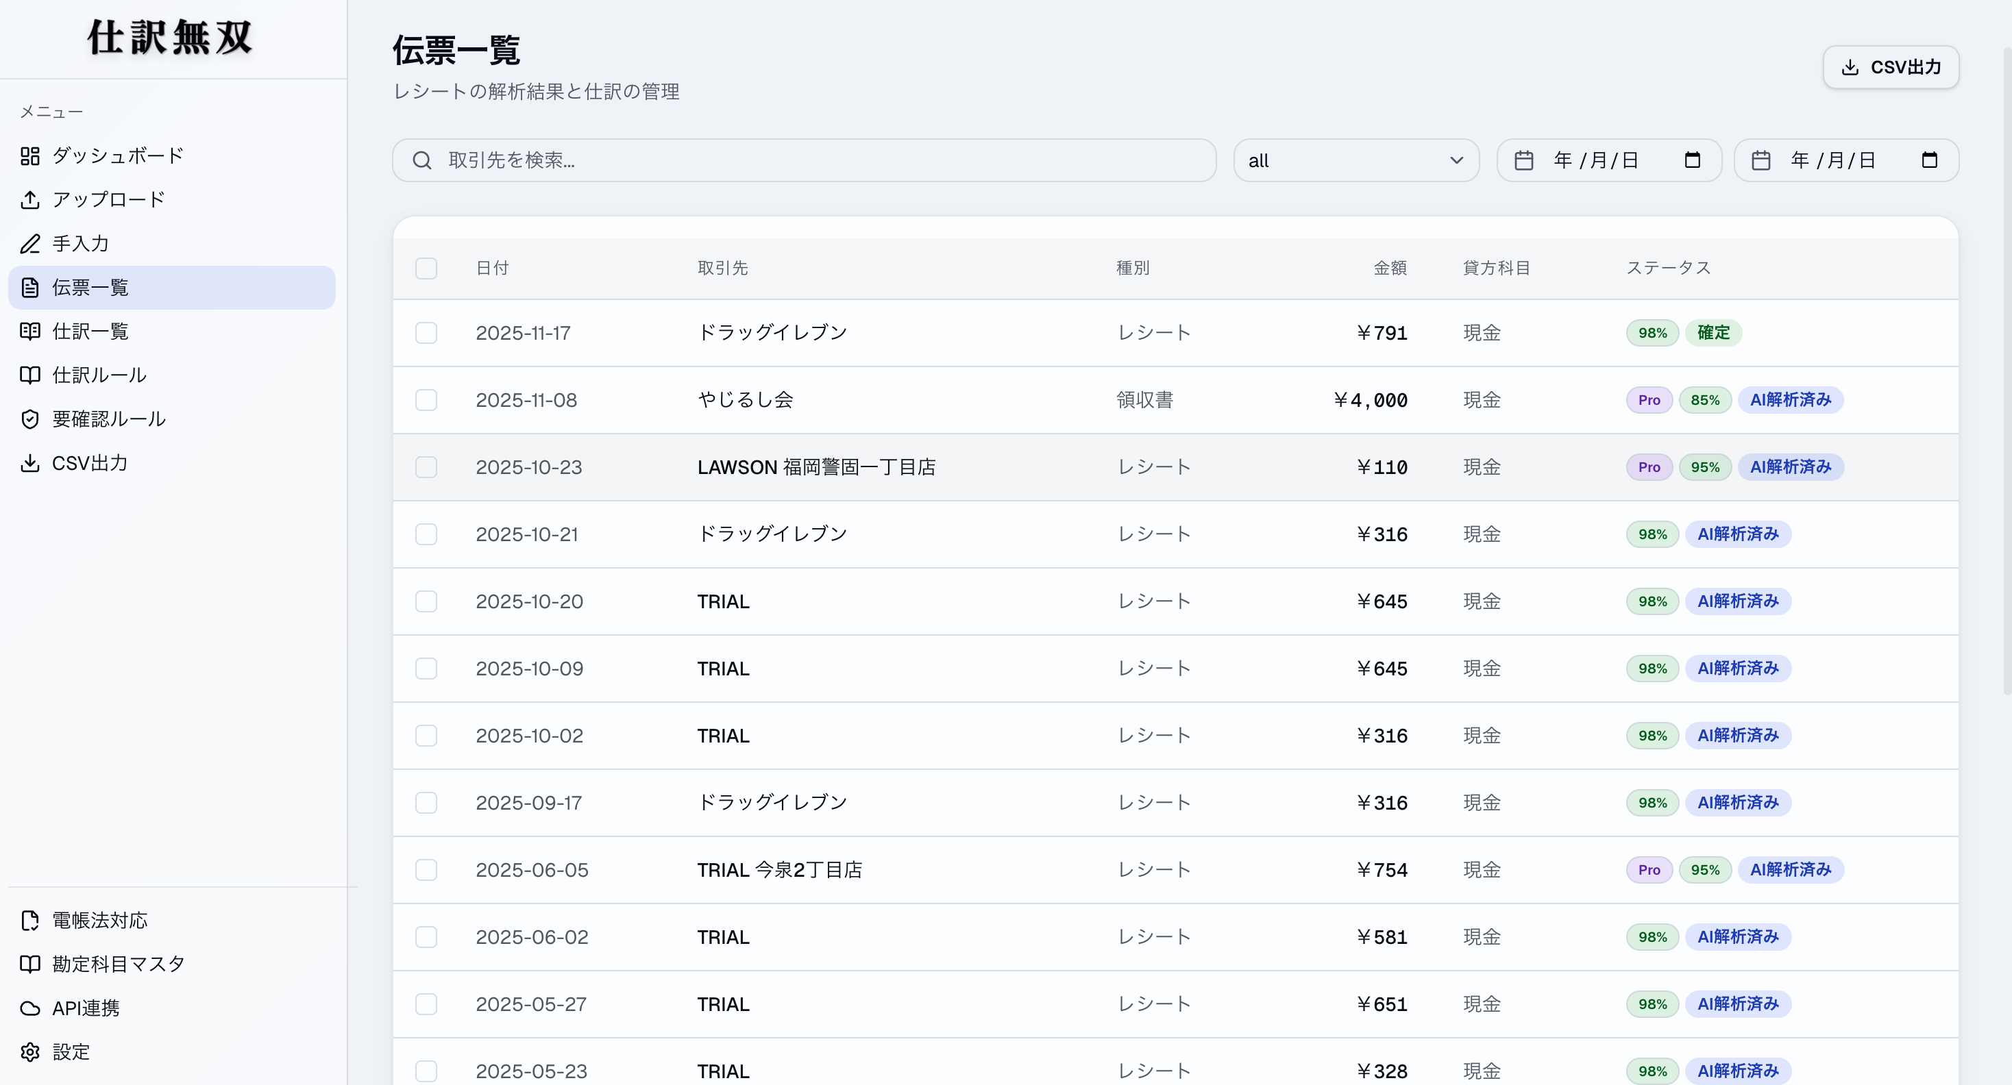The width and height of the screenshot is (2012, 1085).
Task: Click the 貸方科目 column header
Action: 1497,269
